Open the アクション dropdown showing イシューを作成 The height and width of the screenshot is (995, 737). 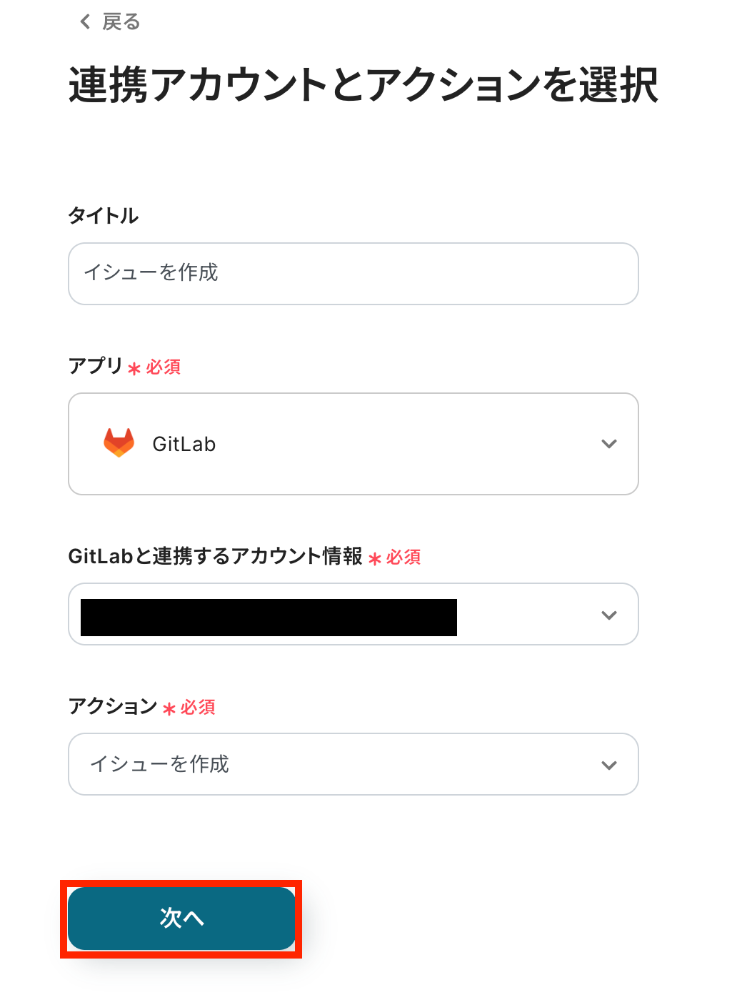click(353, 764)
